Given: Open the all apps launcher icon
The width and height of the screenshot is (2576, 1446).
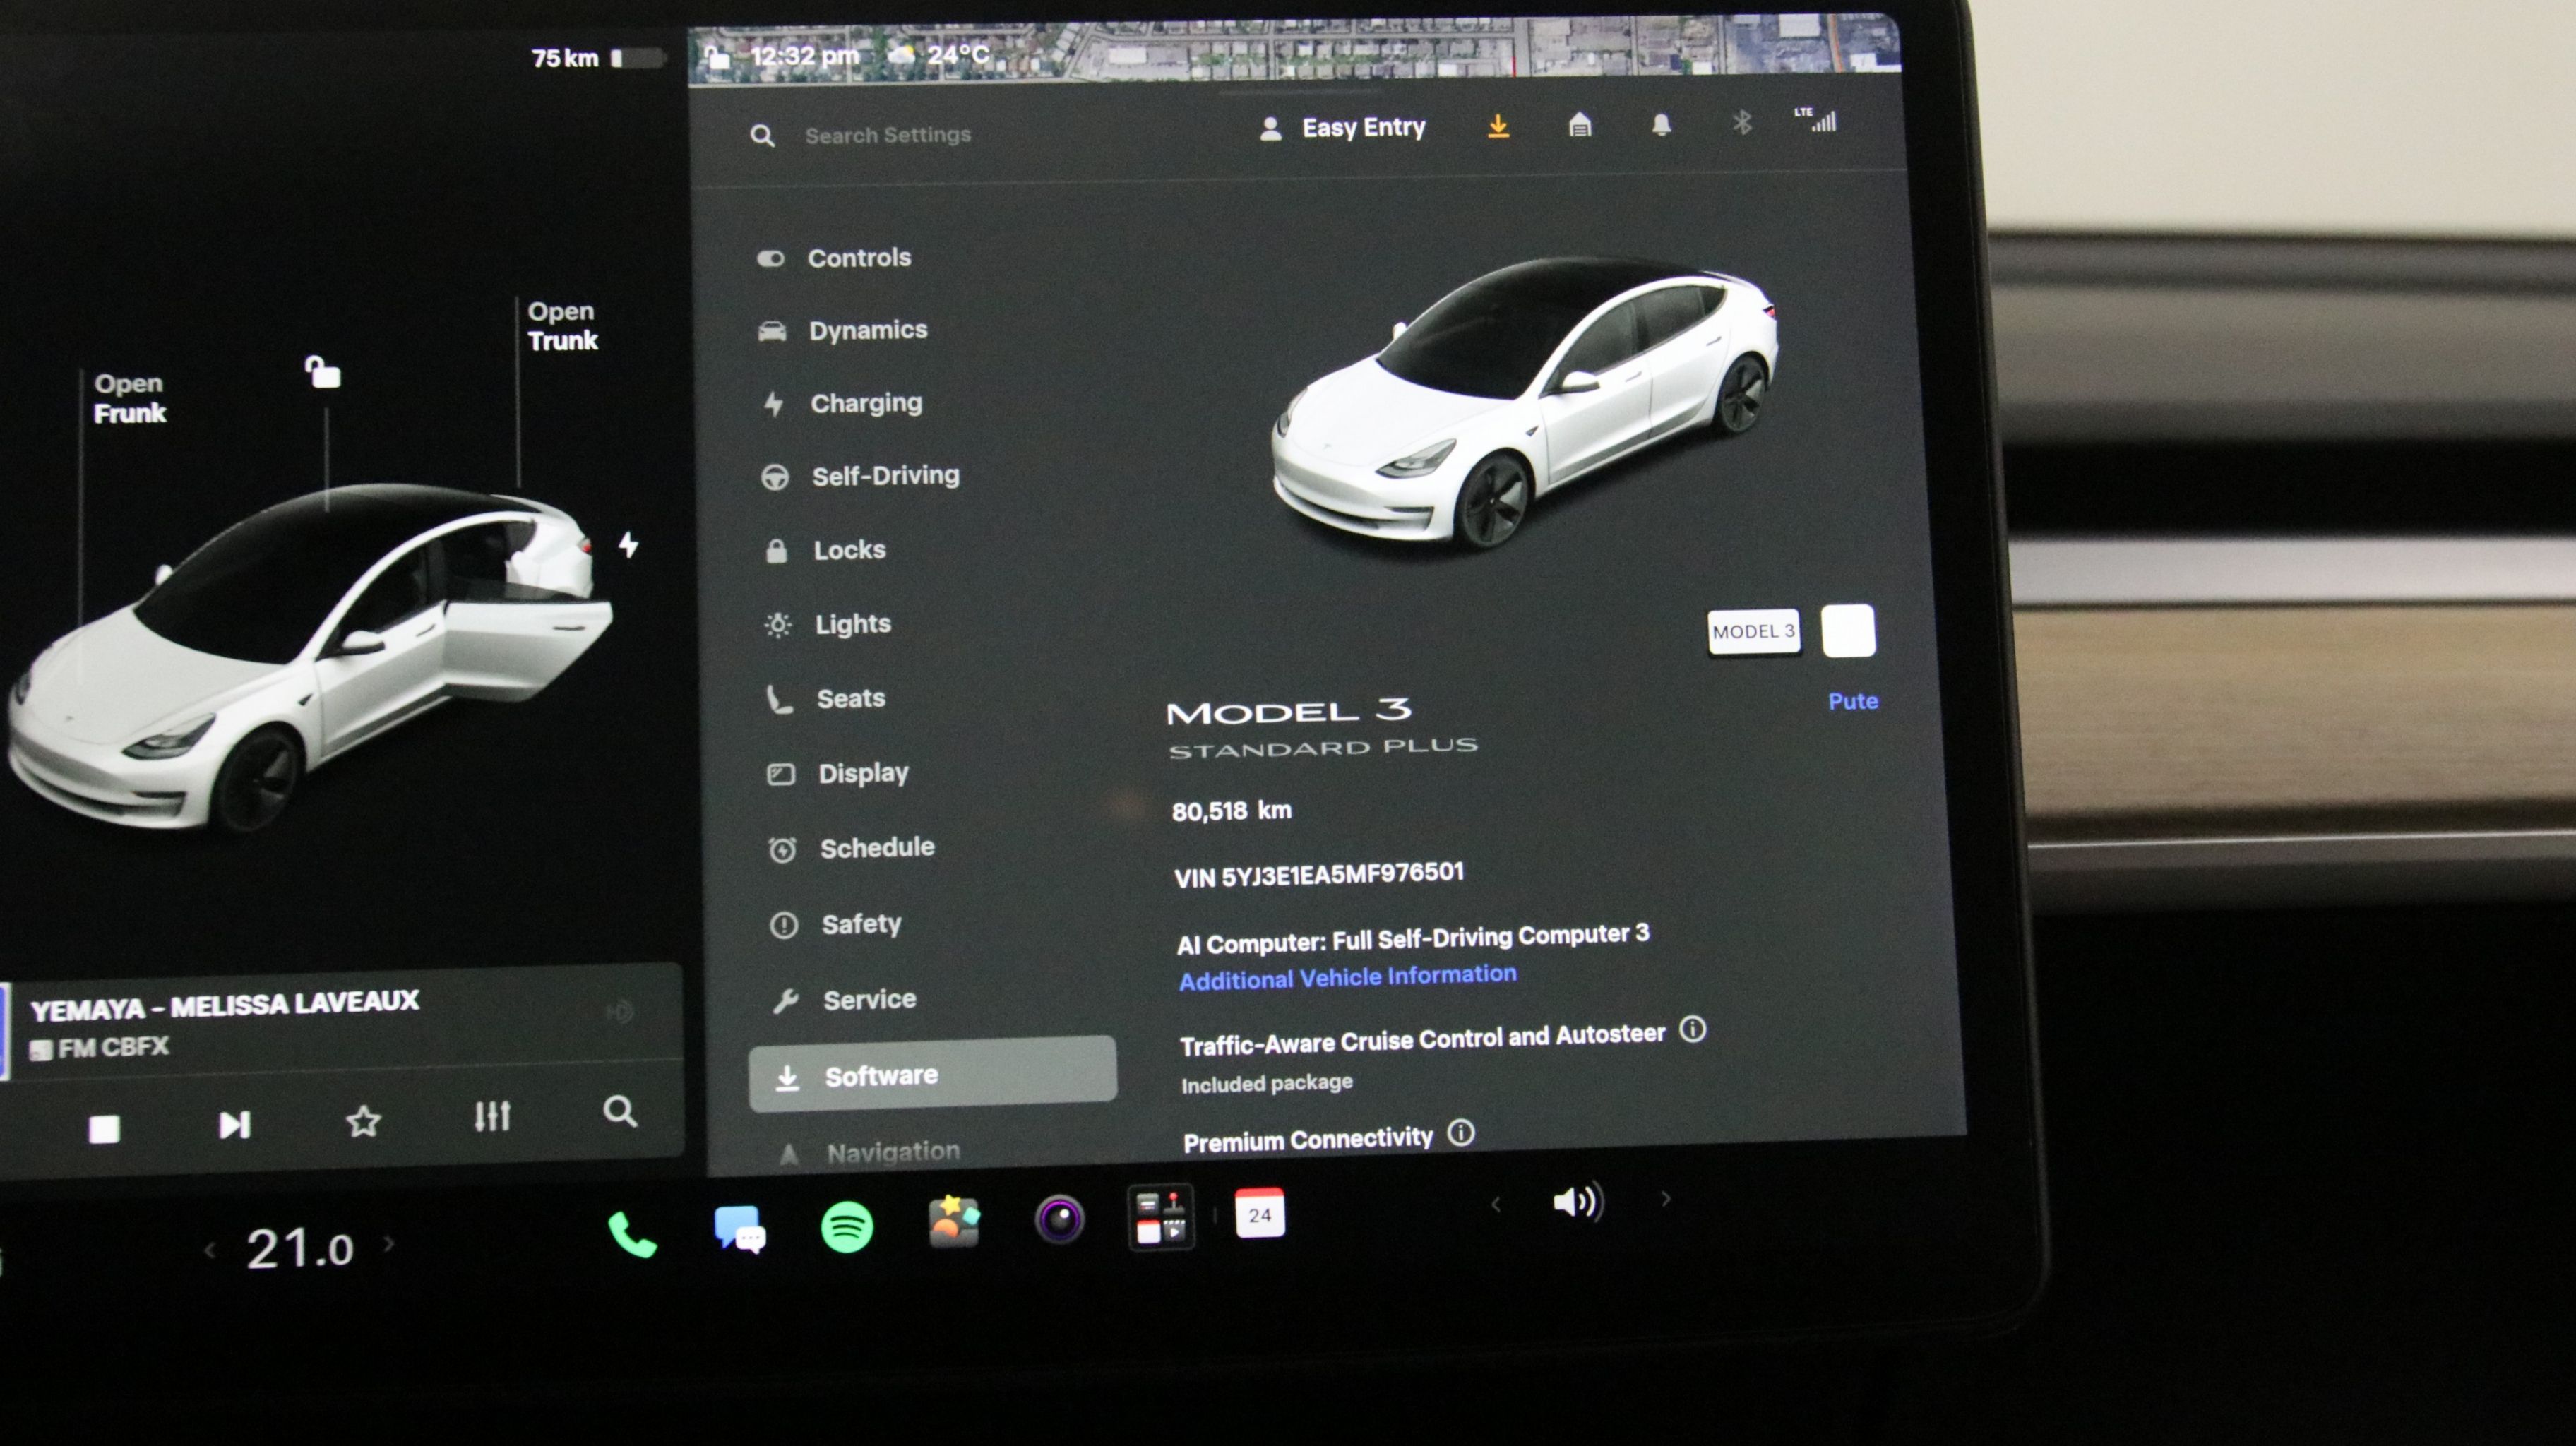Looking at the screenshot, I should point(1161,1217).
